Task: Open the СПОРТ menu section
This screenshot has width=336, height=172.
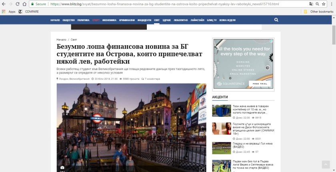Action: coord(96,20)
